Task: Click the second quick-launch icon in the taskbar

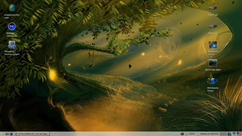Action: [x=7, y=134]
